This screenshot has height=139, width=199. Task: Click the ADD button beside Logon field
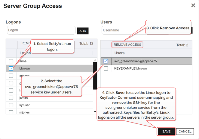(x=83, y=31)
